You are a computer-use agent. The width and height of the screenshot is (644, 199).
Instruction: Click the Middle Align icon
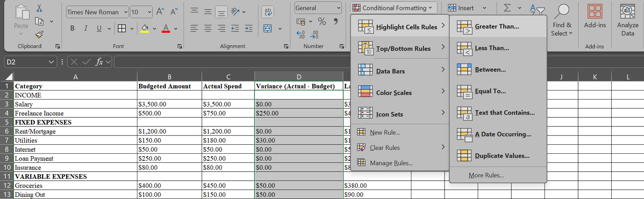point(208,12)
